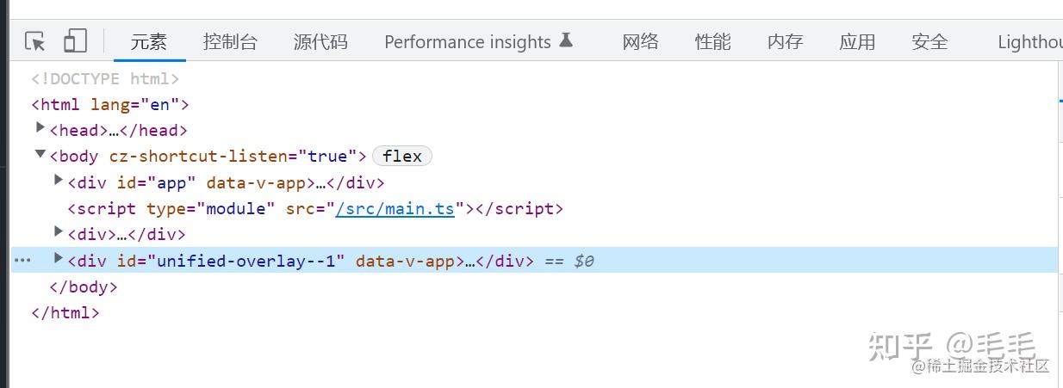Screen dimensions: 1063x388
Task: Open the three-dots menu beside selected row
Action: pos(23,260)
